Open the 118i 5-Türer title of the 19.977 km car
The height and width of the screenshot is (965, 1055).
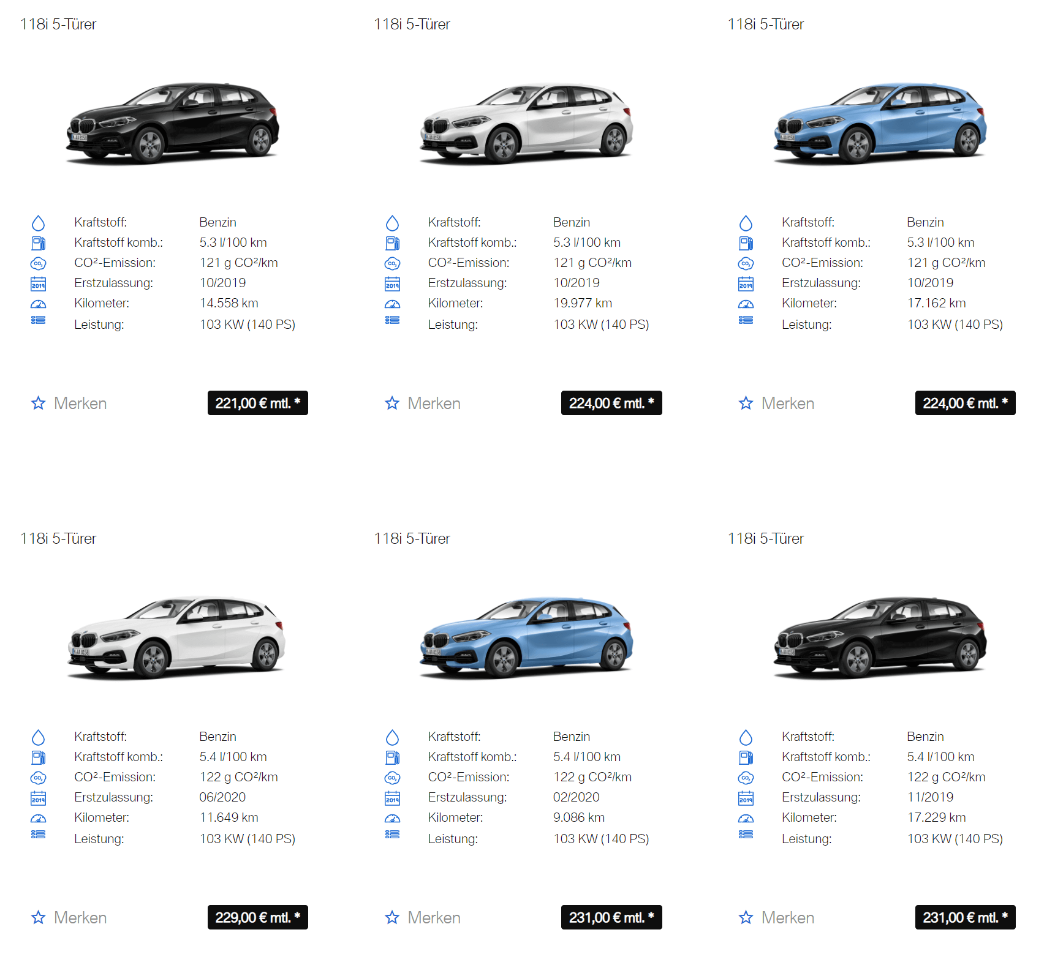(412, 24)
